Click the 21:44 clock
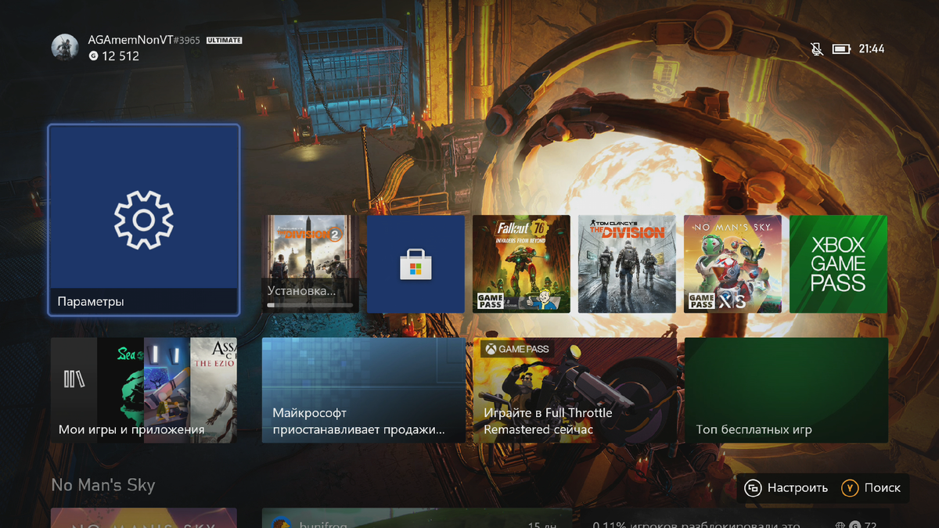939x528 pixels. tap(872, 49)
